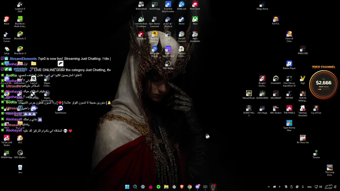
Task: Select the Recycle Bin icon
Action: (20, 169)
